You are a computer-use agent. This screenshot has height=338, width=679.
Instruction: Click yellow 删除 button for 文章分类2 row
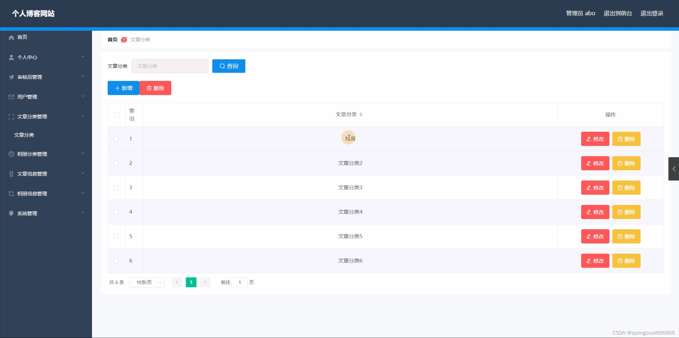tap(626, 163)
